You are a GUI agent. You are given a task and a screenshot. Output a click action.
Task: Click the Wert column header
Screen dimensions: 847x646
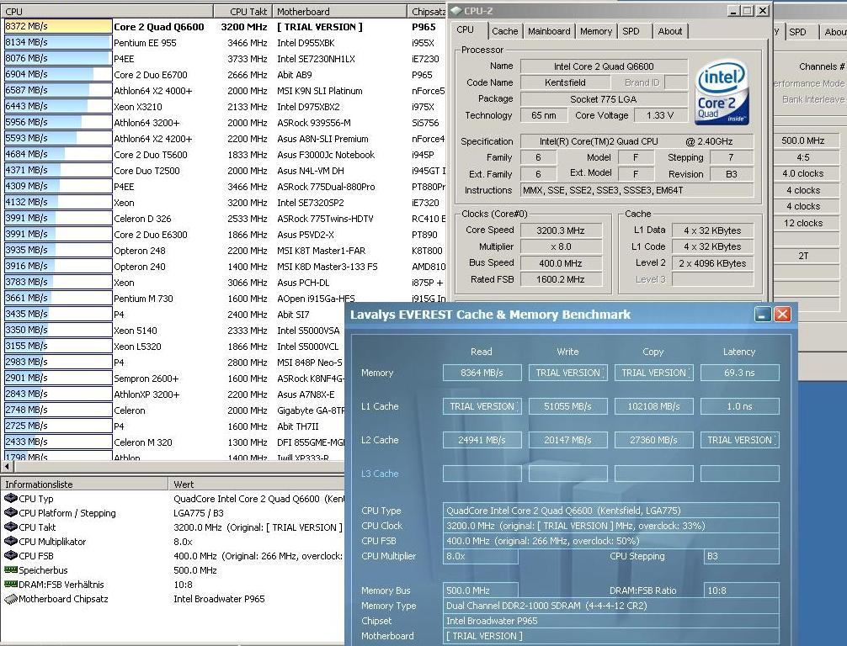pyautogui.click(x=257, y=484)
